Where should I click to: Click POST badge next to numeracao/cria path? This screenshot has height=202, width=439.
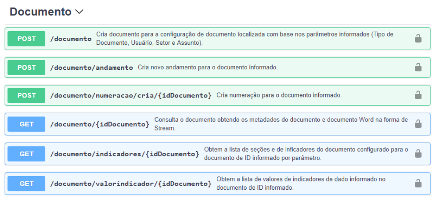click(26, 95)
